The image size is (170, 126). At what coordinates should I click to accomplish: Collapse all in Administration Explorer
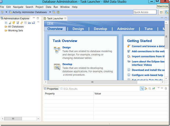[6, 23]
